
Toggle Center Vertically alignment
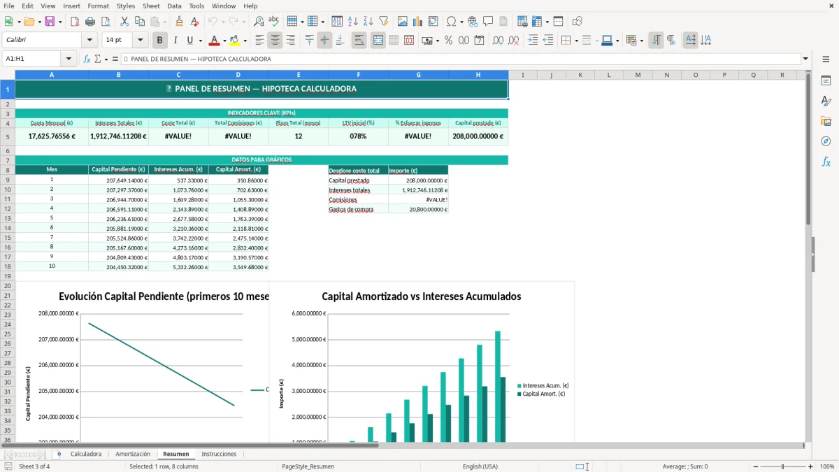click(x=324, y=41)
